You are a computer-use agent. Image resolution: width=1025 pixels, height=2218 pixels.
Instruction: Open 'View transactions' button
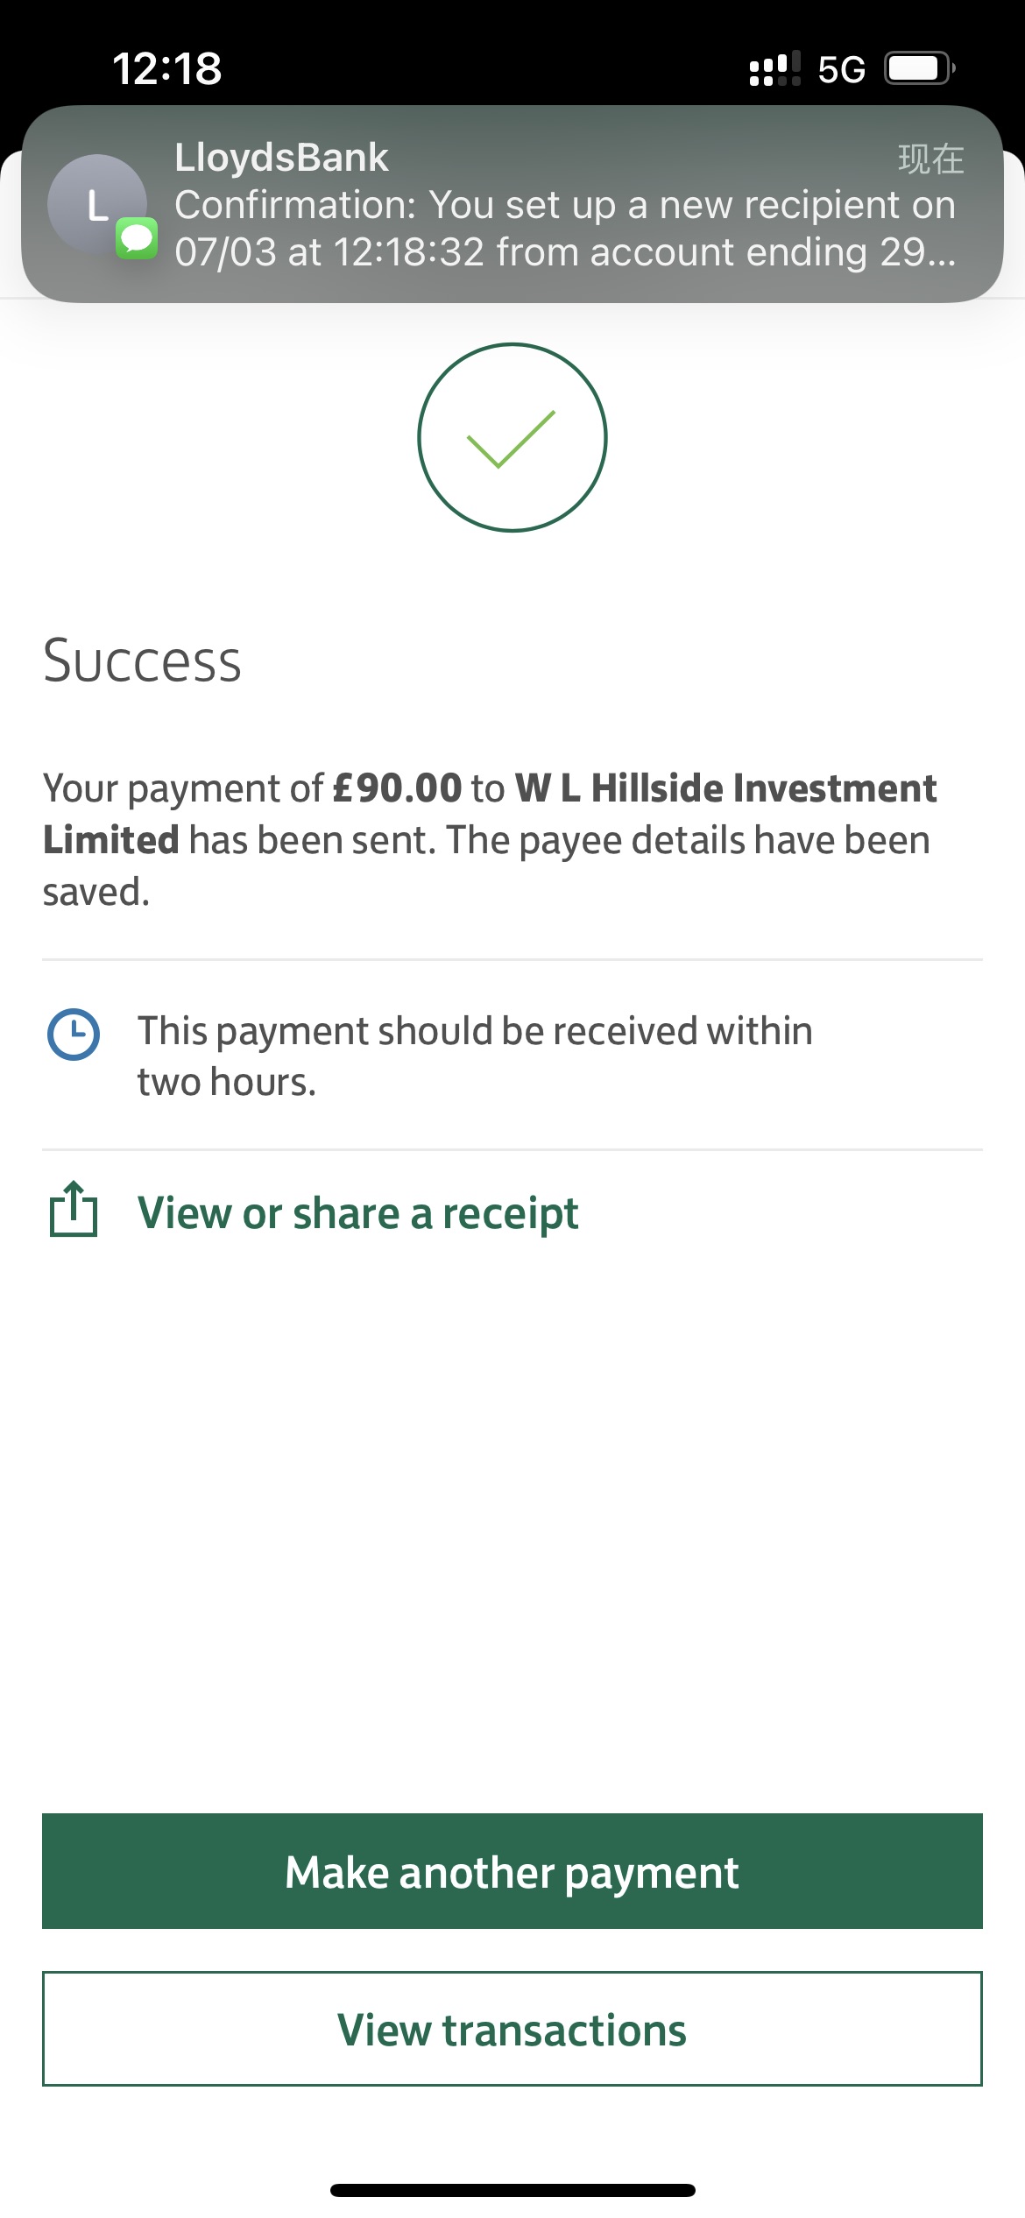coord(512,2029)
